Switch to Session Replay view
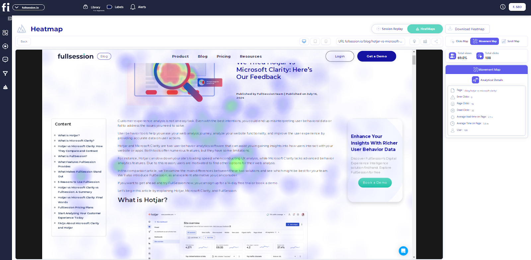The image size is (531, 260). click(x=390, y=29)
